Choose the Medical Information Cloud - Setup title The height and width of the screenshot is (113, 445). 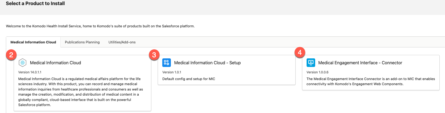pyautogui.click(x=207, y=63)
